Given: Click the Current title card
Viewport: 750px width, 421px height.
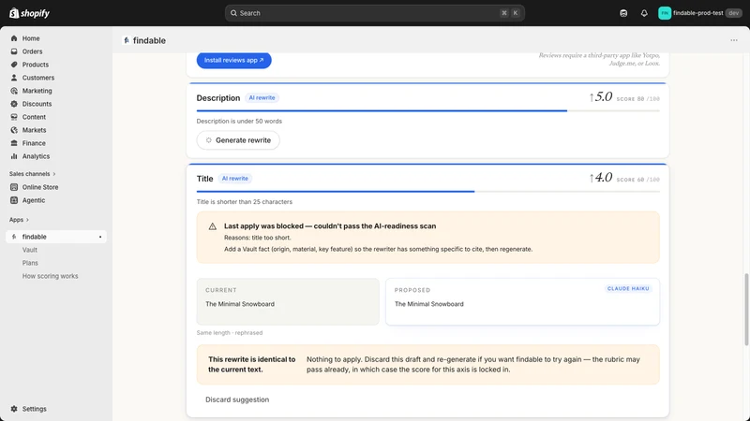Looking at the screenshot, I should click(288, 301).
